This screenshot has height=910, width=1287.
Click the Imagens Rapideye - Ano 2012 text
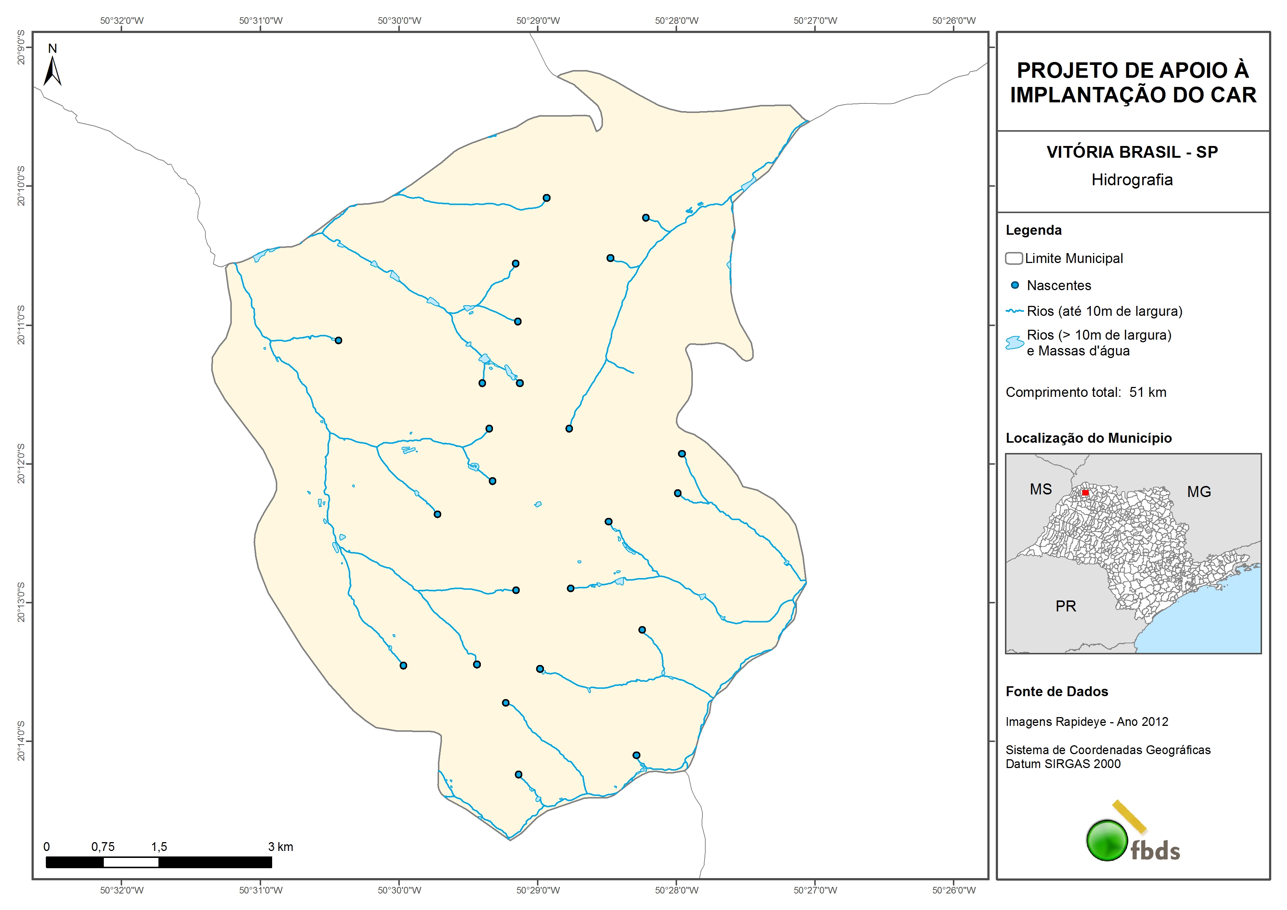(1086, 721)
